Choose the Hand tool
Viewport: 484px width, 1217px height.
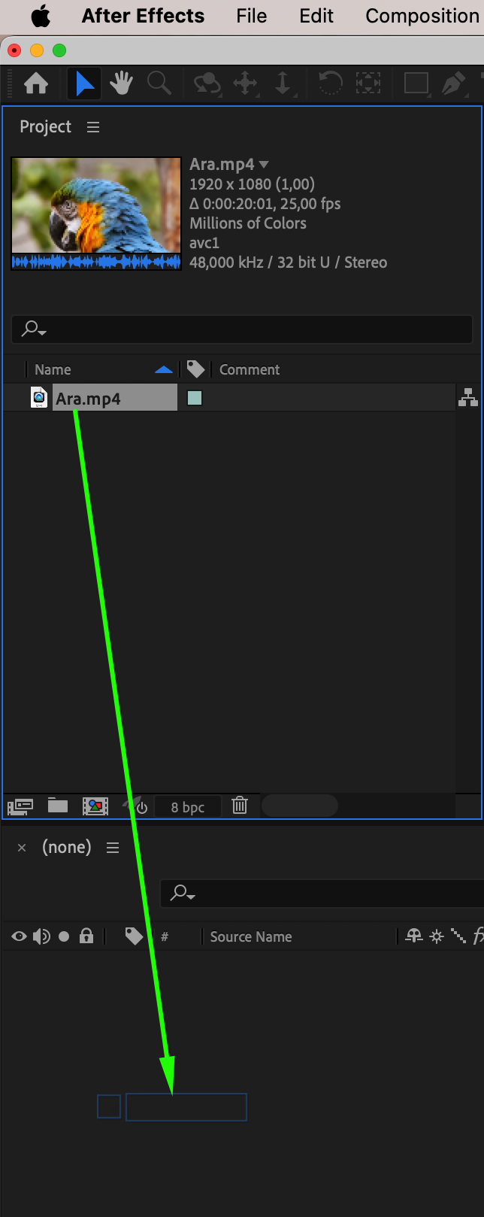coord(121,83)
